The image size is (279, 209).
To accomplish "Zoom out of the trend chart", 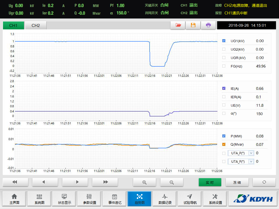I will pos(172,182).
